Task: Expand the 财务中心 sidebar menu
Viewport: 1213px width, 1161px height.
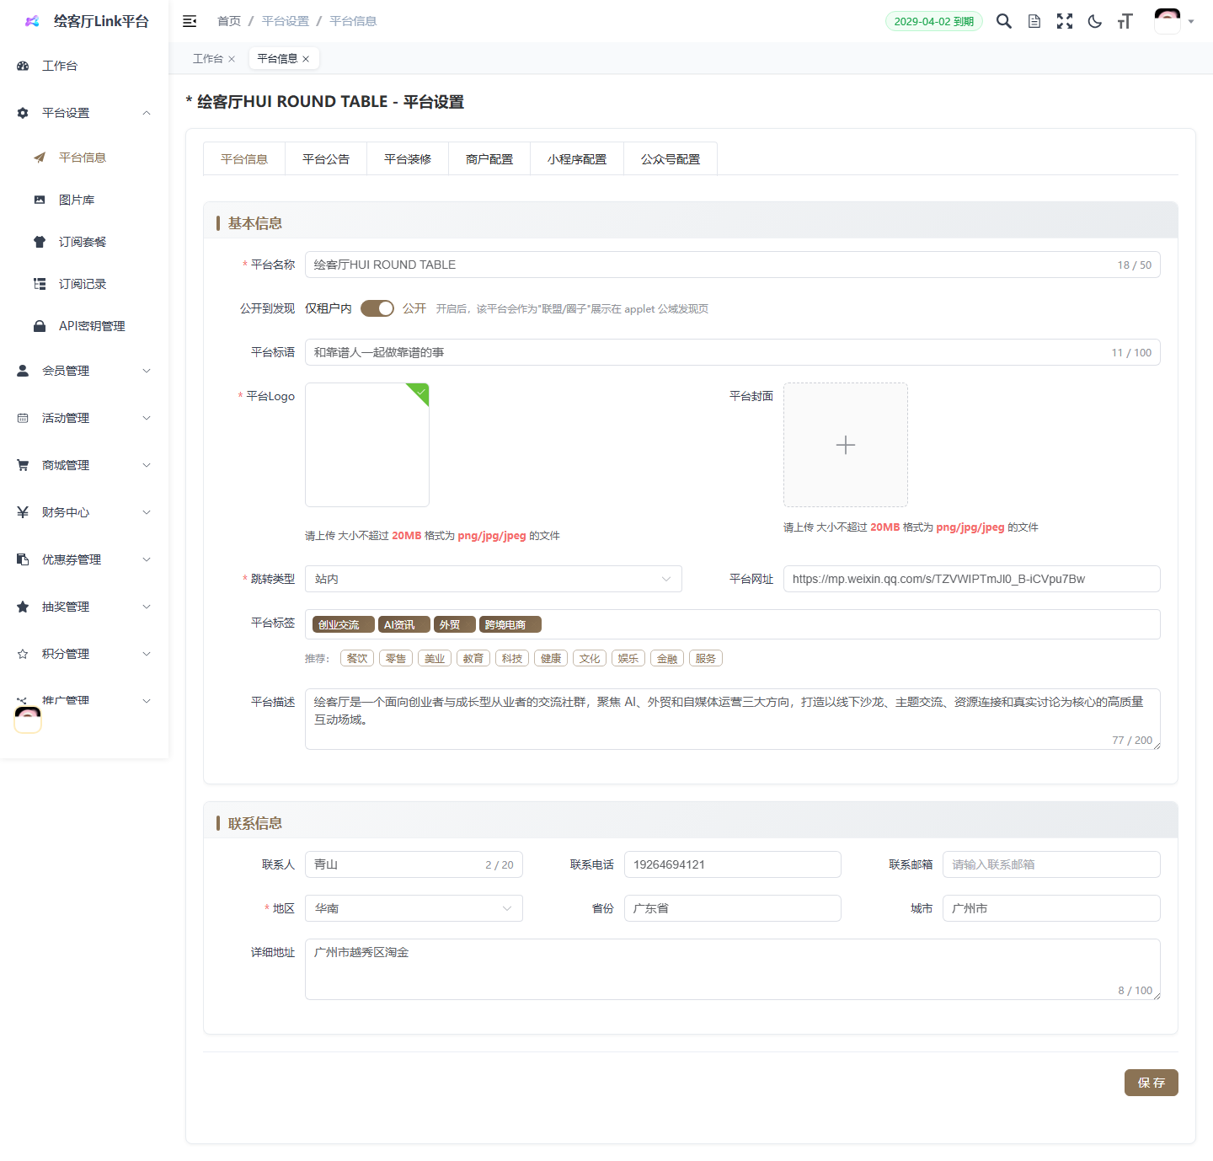Action: pos(147,512)
